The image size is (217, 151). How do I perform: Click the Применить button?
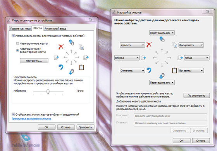click(x=85, y=127)
